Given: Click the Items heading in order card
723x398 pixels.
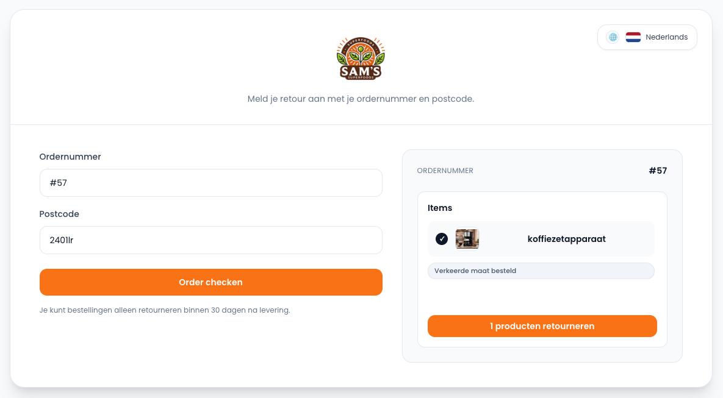Looking at the screenshot, I should [440, 208].
